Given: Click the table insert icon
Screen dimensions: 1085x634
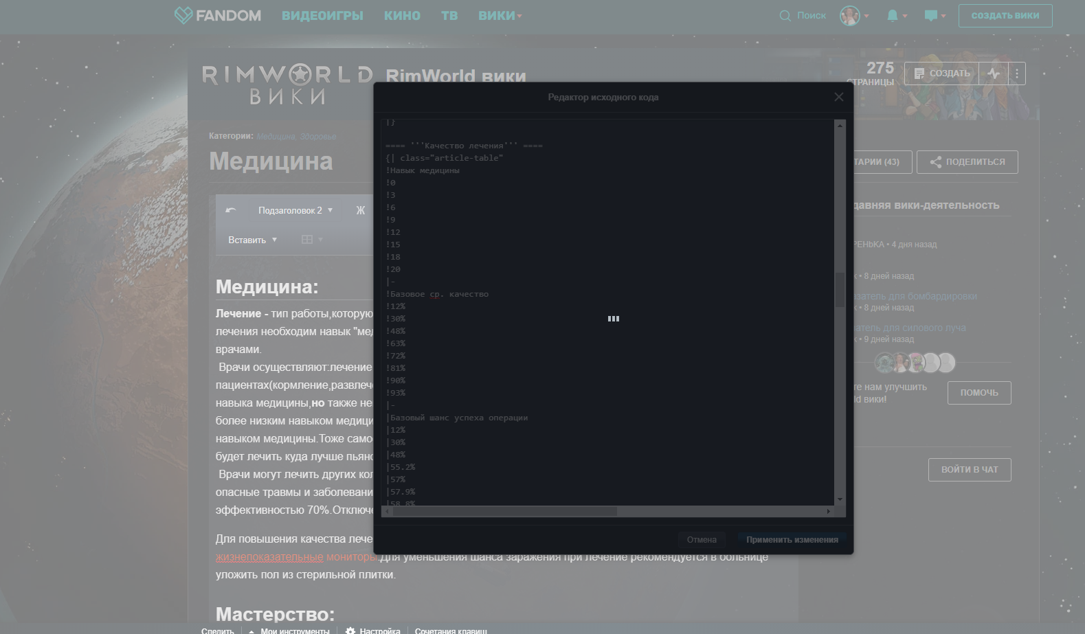Looking at the screenshot, I should [x=306, y=239].
